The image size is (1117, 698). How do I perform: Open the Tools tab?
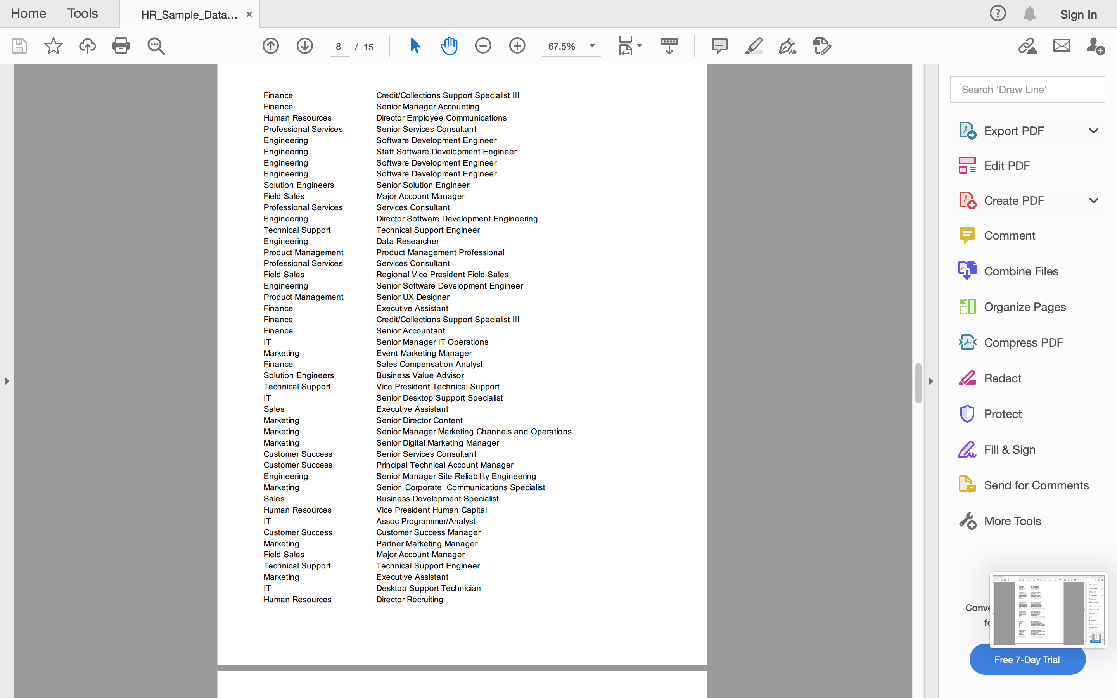click(x=82, y=14)
